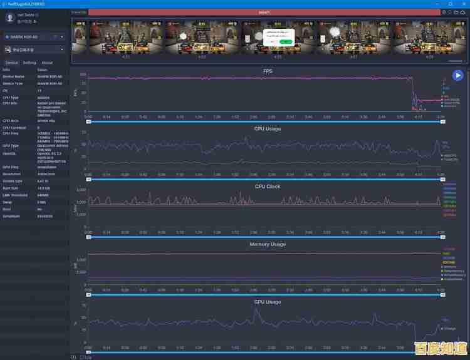
Task: Open the About tab
Action: [47, 63]
